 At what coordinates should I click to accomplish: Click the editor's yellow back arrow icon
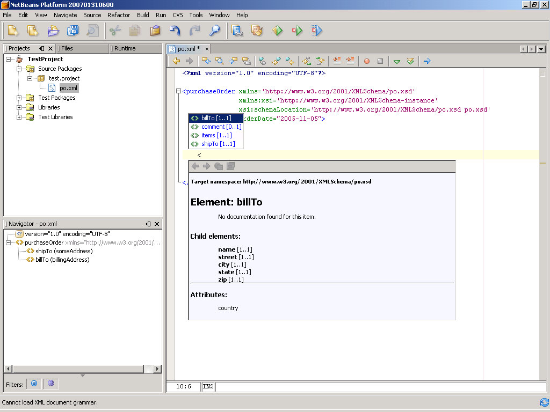(x=176, y=61)
